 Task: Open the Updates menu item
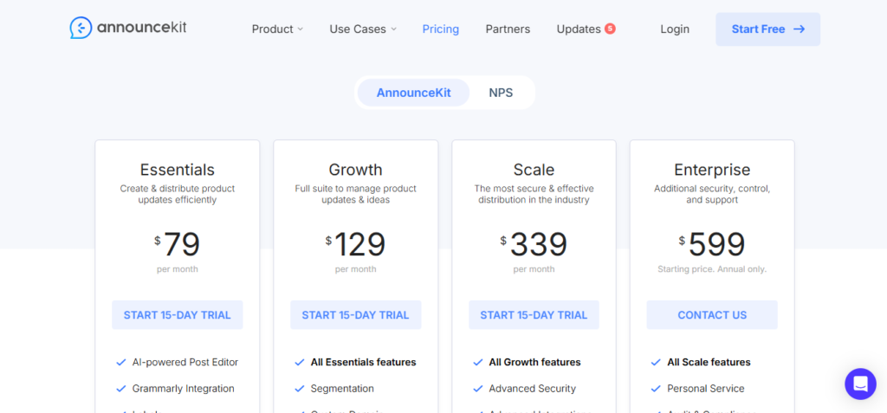(578, 29)
